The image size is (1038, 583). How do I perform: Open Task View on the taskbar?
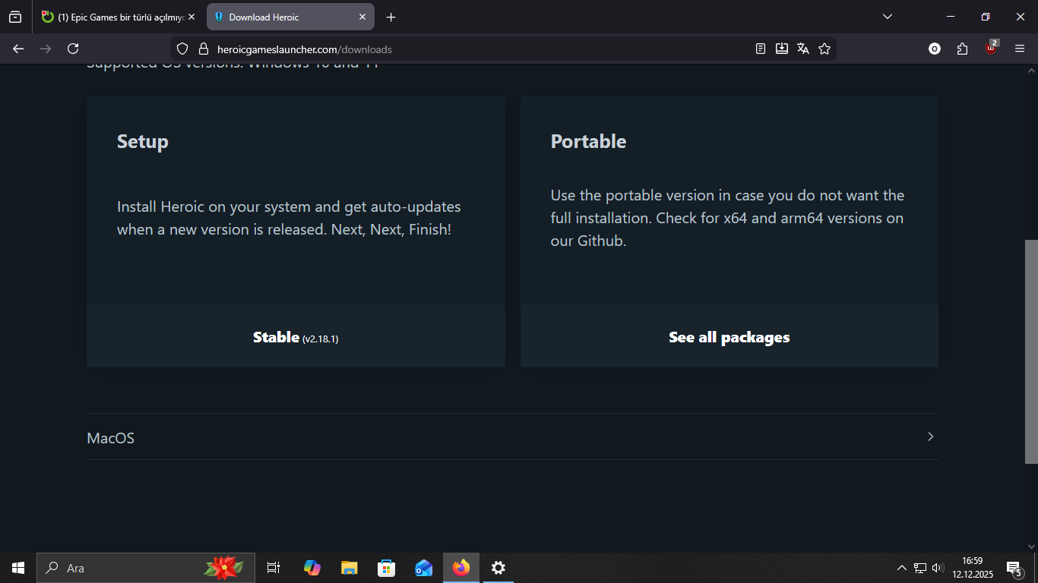pos(274,568)
